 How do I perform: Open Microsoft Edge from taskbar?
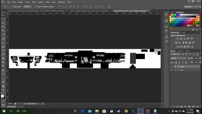coord(83,111)
